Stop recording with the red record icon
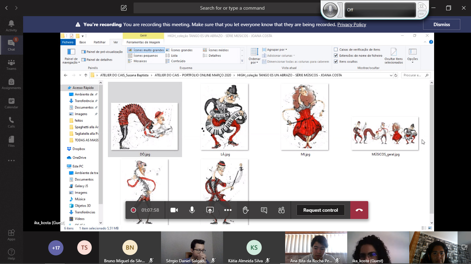This screenshot has height=264, width=471. tap(133, 210)
